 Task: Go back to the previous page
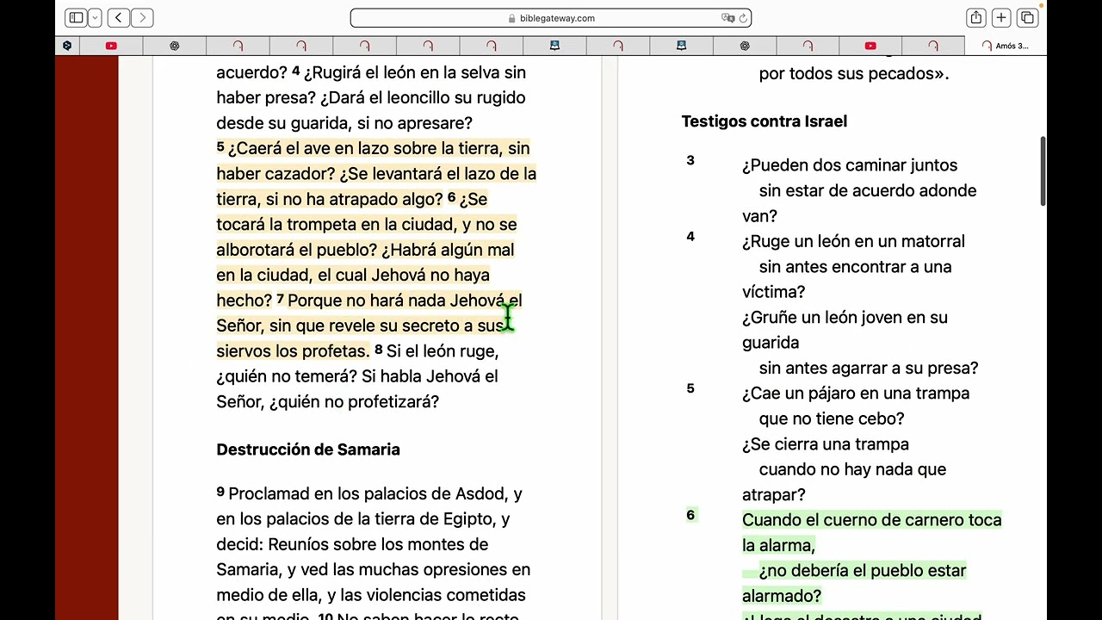119,17
